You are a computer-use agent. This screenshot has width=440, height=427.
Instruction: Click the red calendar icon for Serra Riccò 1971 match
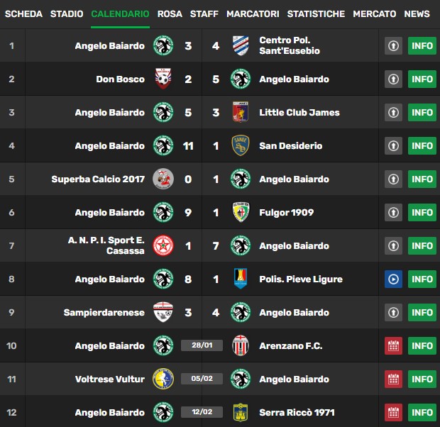point(393,412)
